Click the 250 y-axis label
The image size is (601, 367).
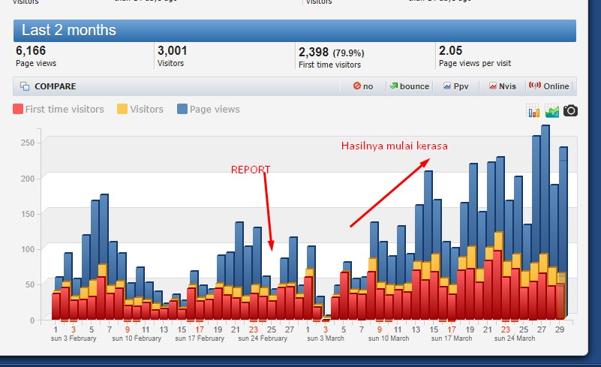coord(28,143)
